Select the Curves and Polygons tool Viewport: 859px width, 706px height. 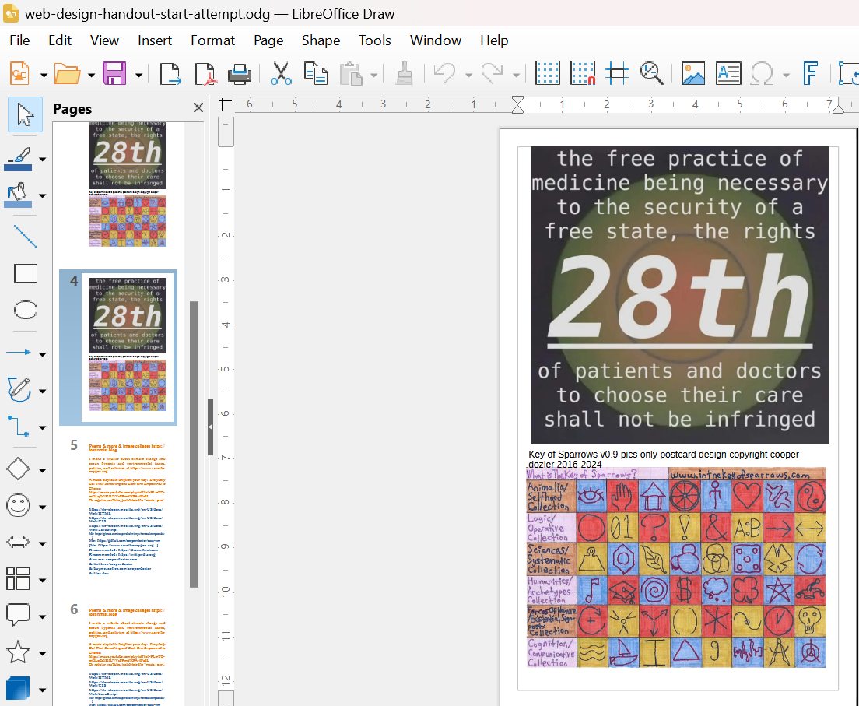tap(19, 389)
